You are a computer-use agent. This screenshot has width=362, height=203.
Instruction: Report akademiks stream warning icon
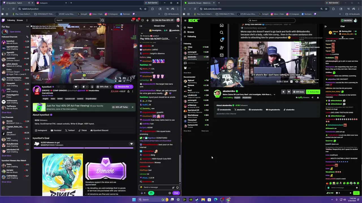pyautogui.click(x=318, y=97)
